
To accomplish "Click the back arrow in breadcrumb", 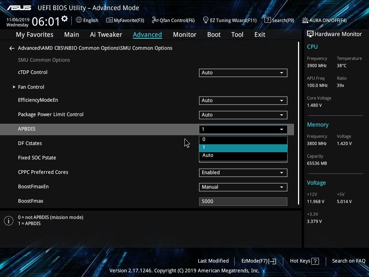I will tap(12, 48).
